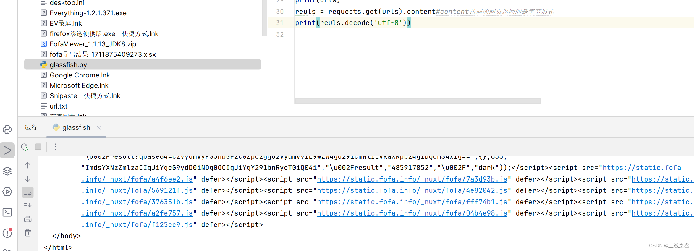Click line number 30 in the gutter

(x=280, y=12)
